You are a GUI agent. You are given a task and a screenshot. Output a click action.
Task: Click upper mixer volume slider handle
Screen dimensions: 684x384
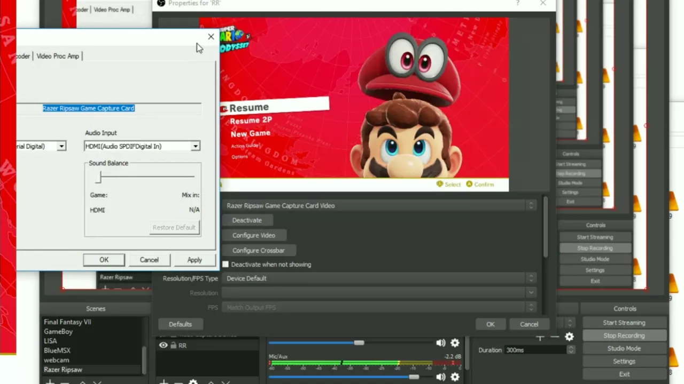click(359, 343)
